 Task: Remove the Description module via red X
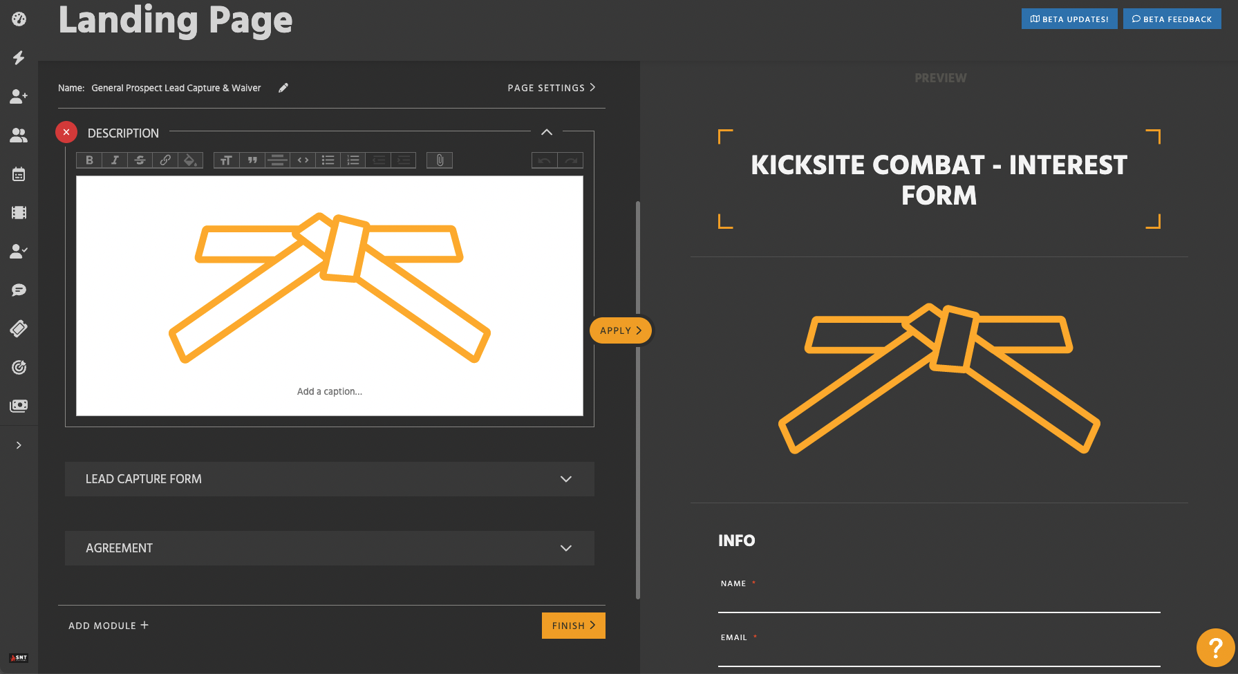(66, 132)
